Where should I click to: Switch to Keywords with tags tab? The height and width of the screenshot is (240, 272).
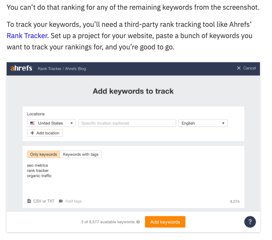point(81,154)
